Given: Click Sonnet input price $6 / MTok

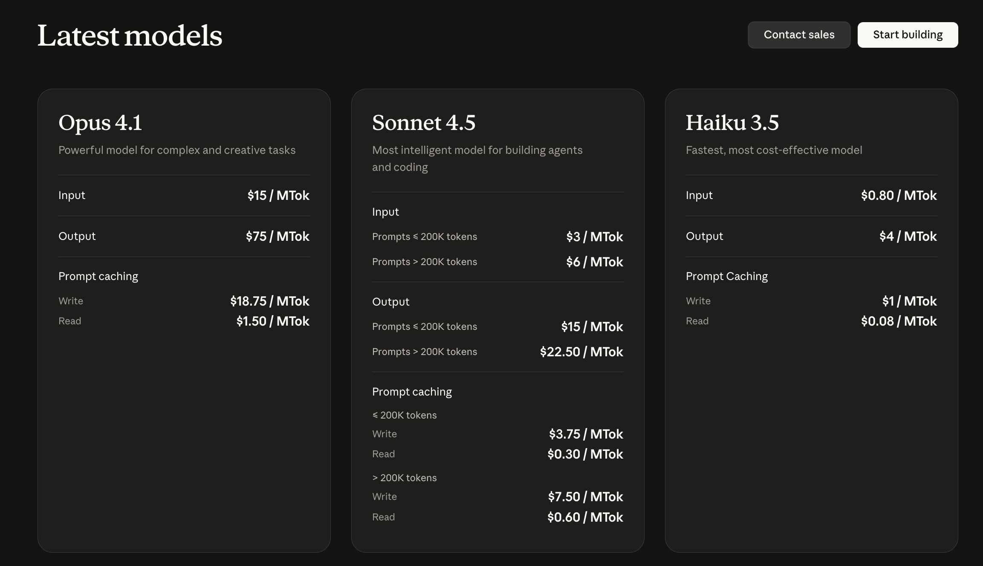Looking at the screenshot, I should click(594, 262).
